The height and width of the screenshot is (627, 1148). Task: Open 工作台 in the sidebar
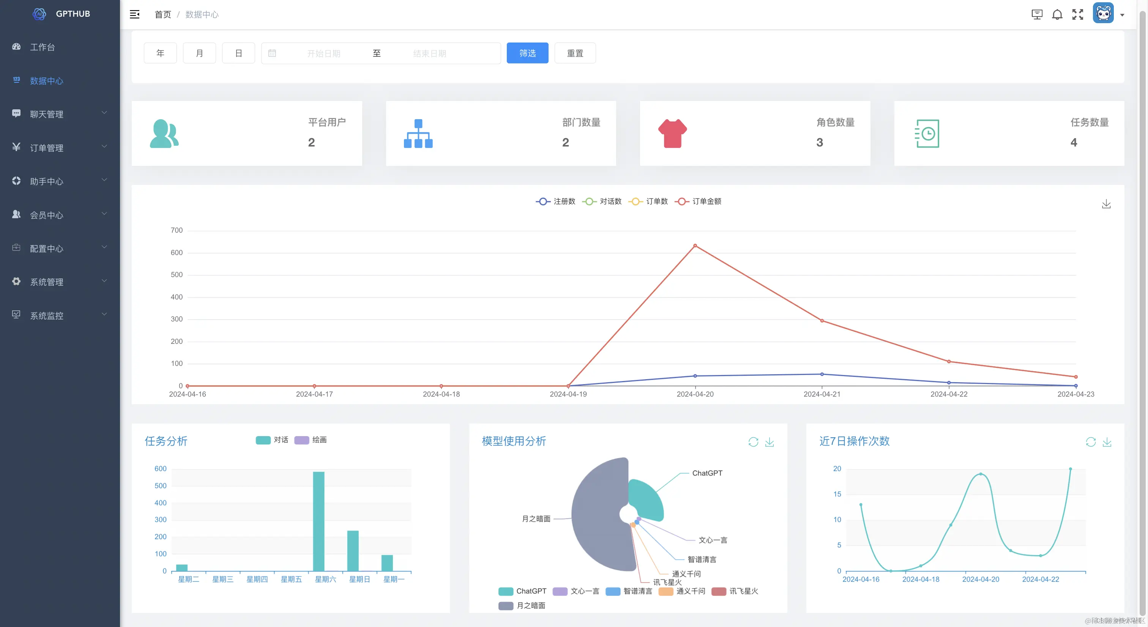[43, 47]
